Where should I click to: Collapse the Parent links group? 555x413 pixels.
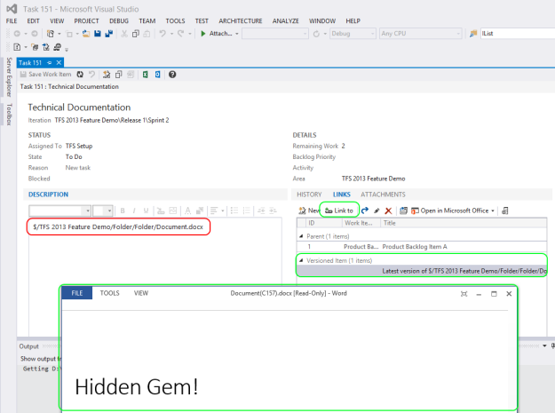tap(299, 235)
